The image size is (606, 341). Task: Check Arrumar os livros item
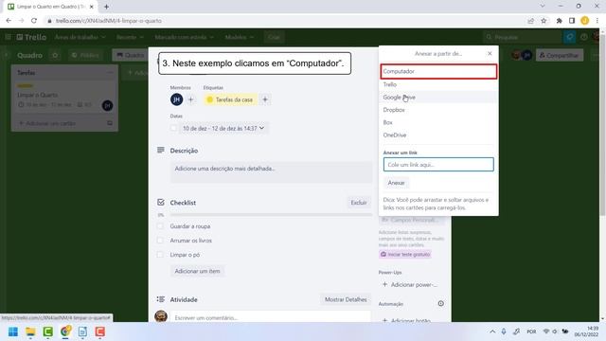click(x=160, y=241)
